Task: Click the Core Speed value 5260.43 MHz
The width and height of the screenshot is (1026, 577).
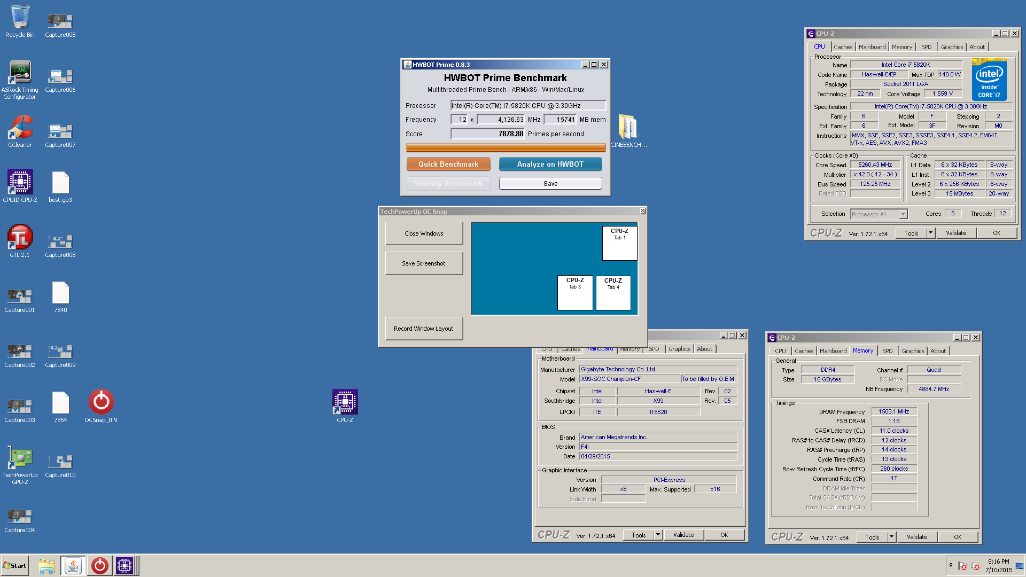Action: (x=875, y=165)
